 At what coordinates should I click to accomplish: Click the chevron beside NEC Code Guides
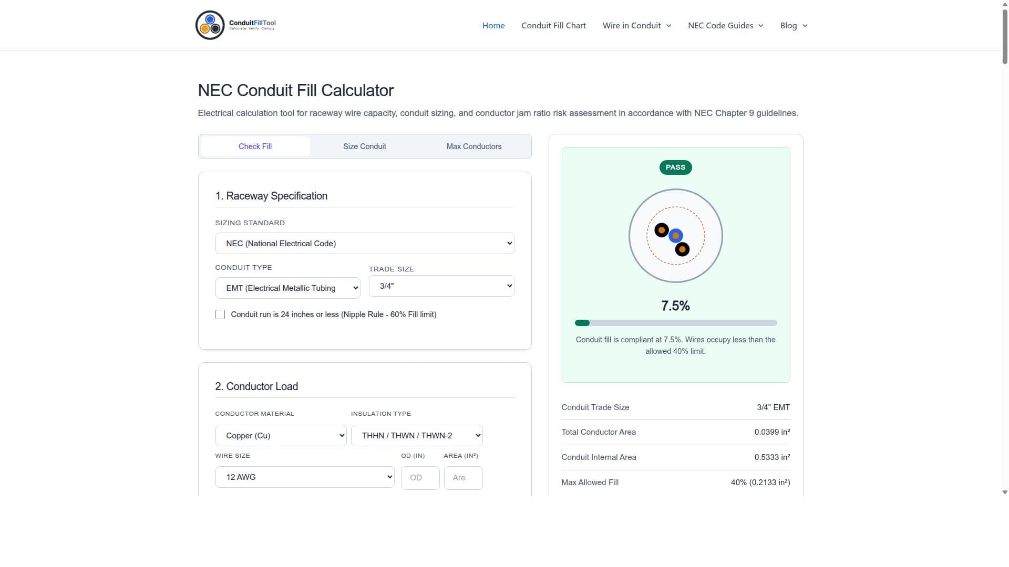[x=760, y=26]
